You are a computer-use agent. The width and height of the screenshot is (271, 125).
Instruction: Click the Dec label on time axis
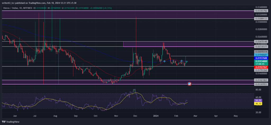(x=135, y=115)
